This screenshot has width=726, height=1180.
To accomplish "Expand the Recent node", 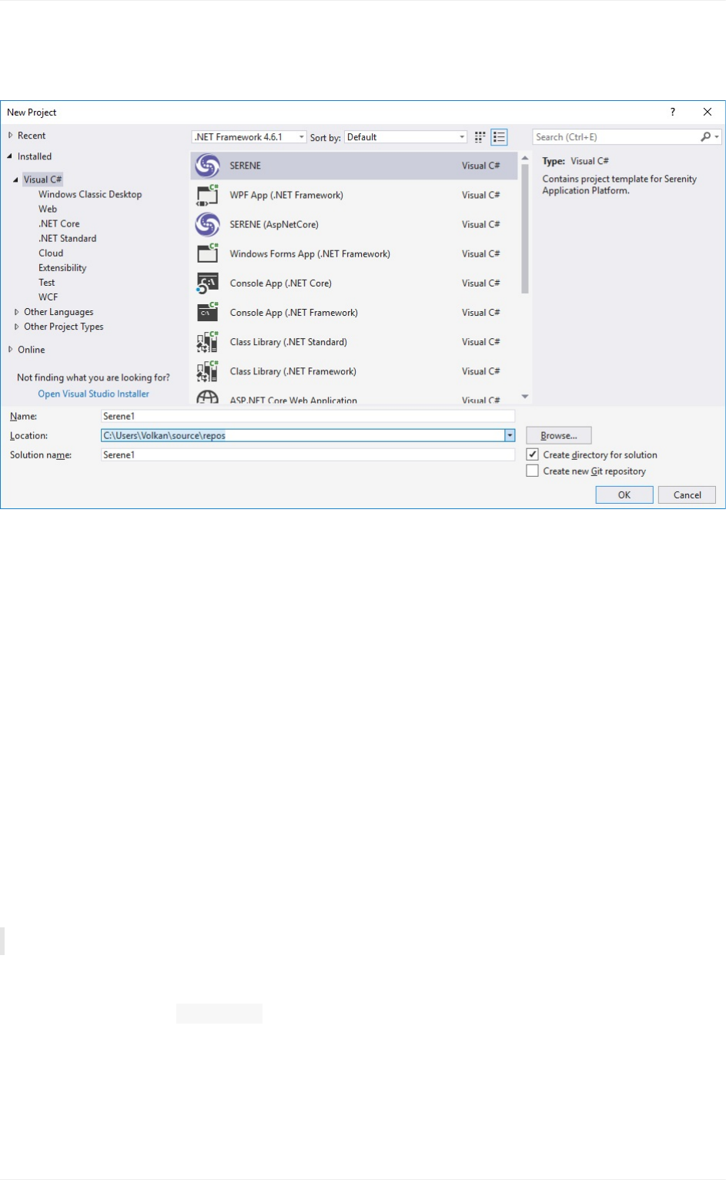I will (x=11, y=135).
